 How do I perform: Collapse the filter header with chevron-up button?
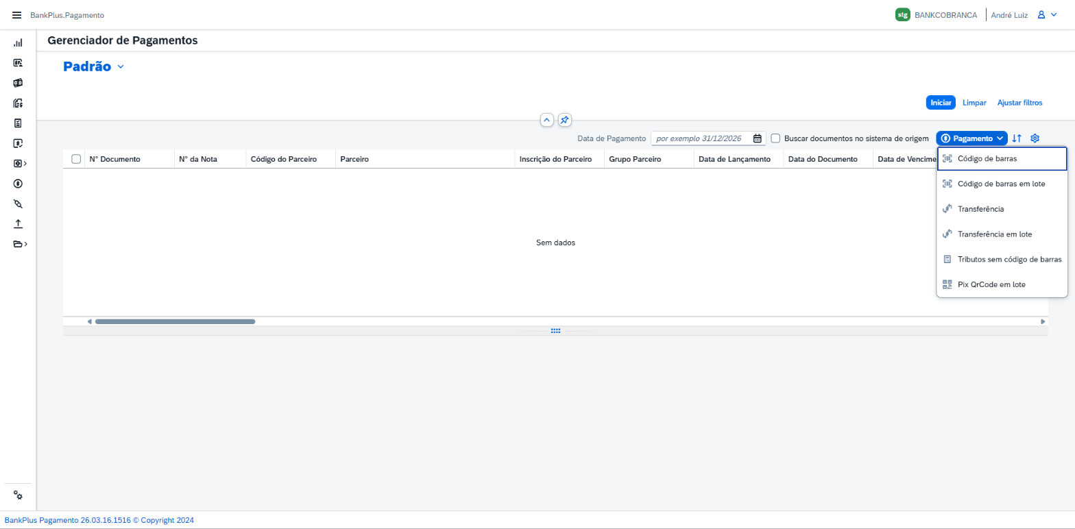[x=546, y=120]
